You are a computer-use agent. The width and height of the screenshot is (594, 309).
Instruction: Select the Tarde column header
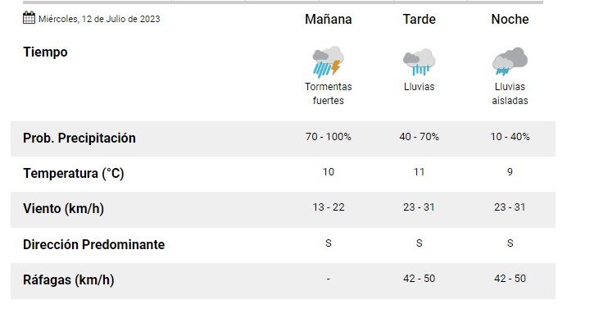coord(419,19)
